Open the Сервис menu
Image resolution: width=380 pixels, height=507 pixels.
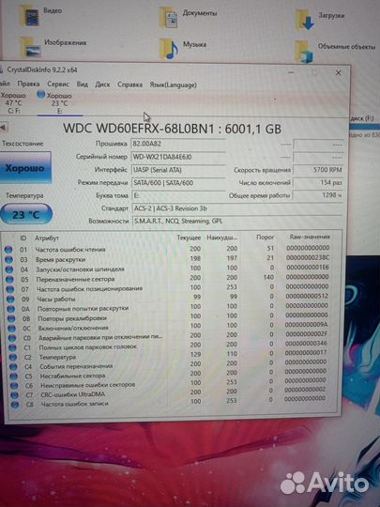click(58, 84)
